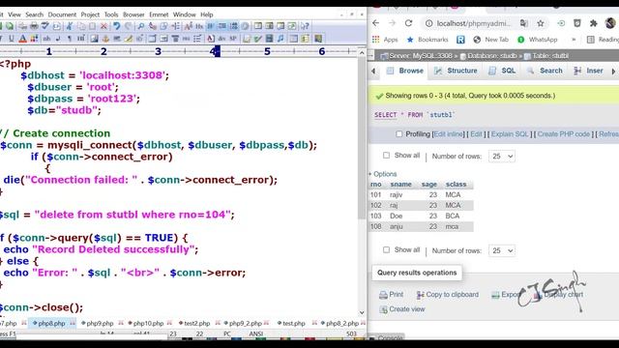Viewport: 619px width, 348px height.
Task: Click the 'rajiv' cell in row 101
Action: [x=396, y=195]
